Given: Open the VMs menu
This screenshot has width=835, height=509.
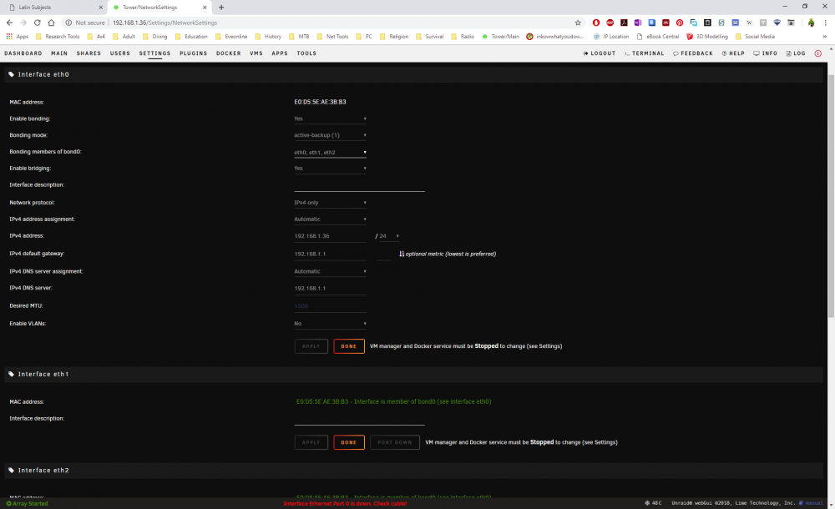Looking at the screenshot, I should click(x=256, y=53).
